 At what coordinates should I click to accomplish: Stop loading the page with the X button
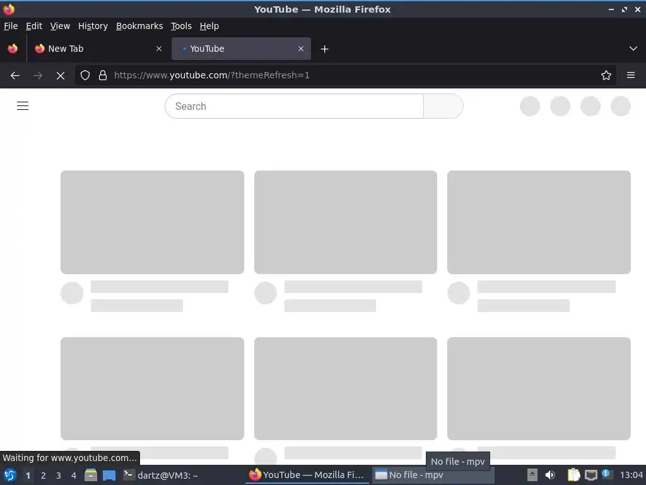[x=61, y=76]
